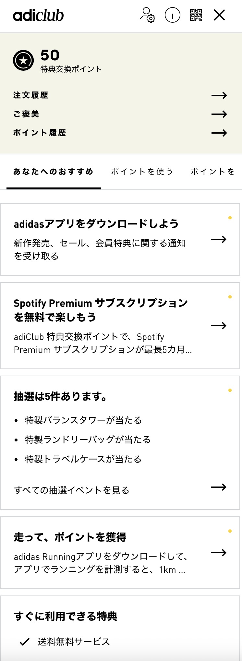The height and width of the screenshot is (661, 242).
Task: Click arrow next to ご褒美
Action: click(219, 114)
